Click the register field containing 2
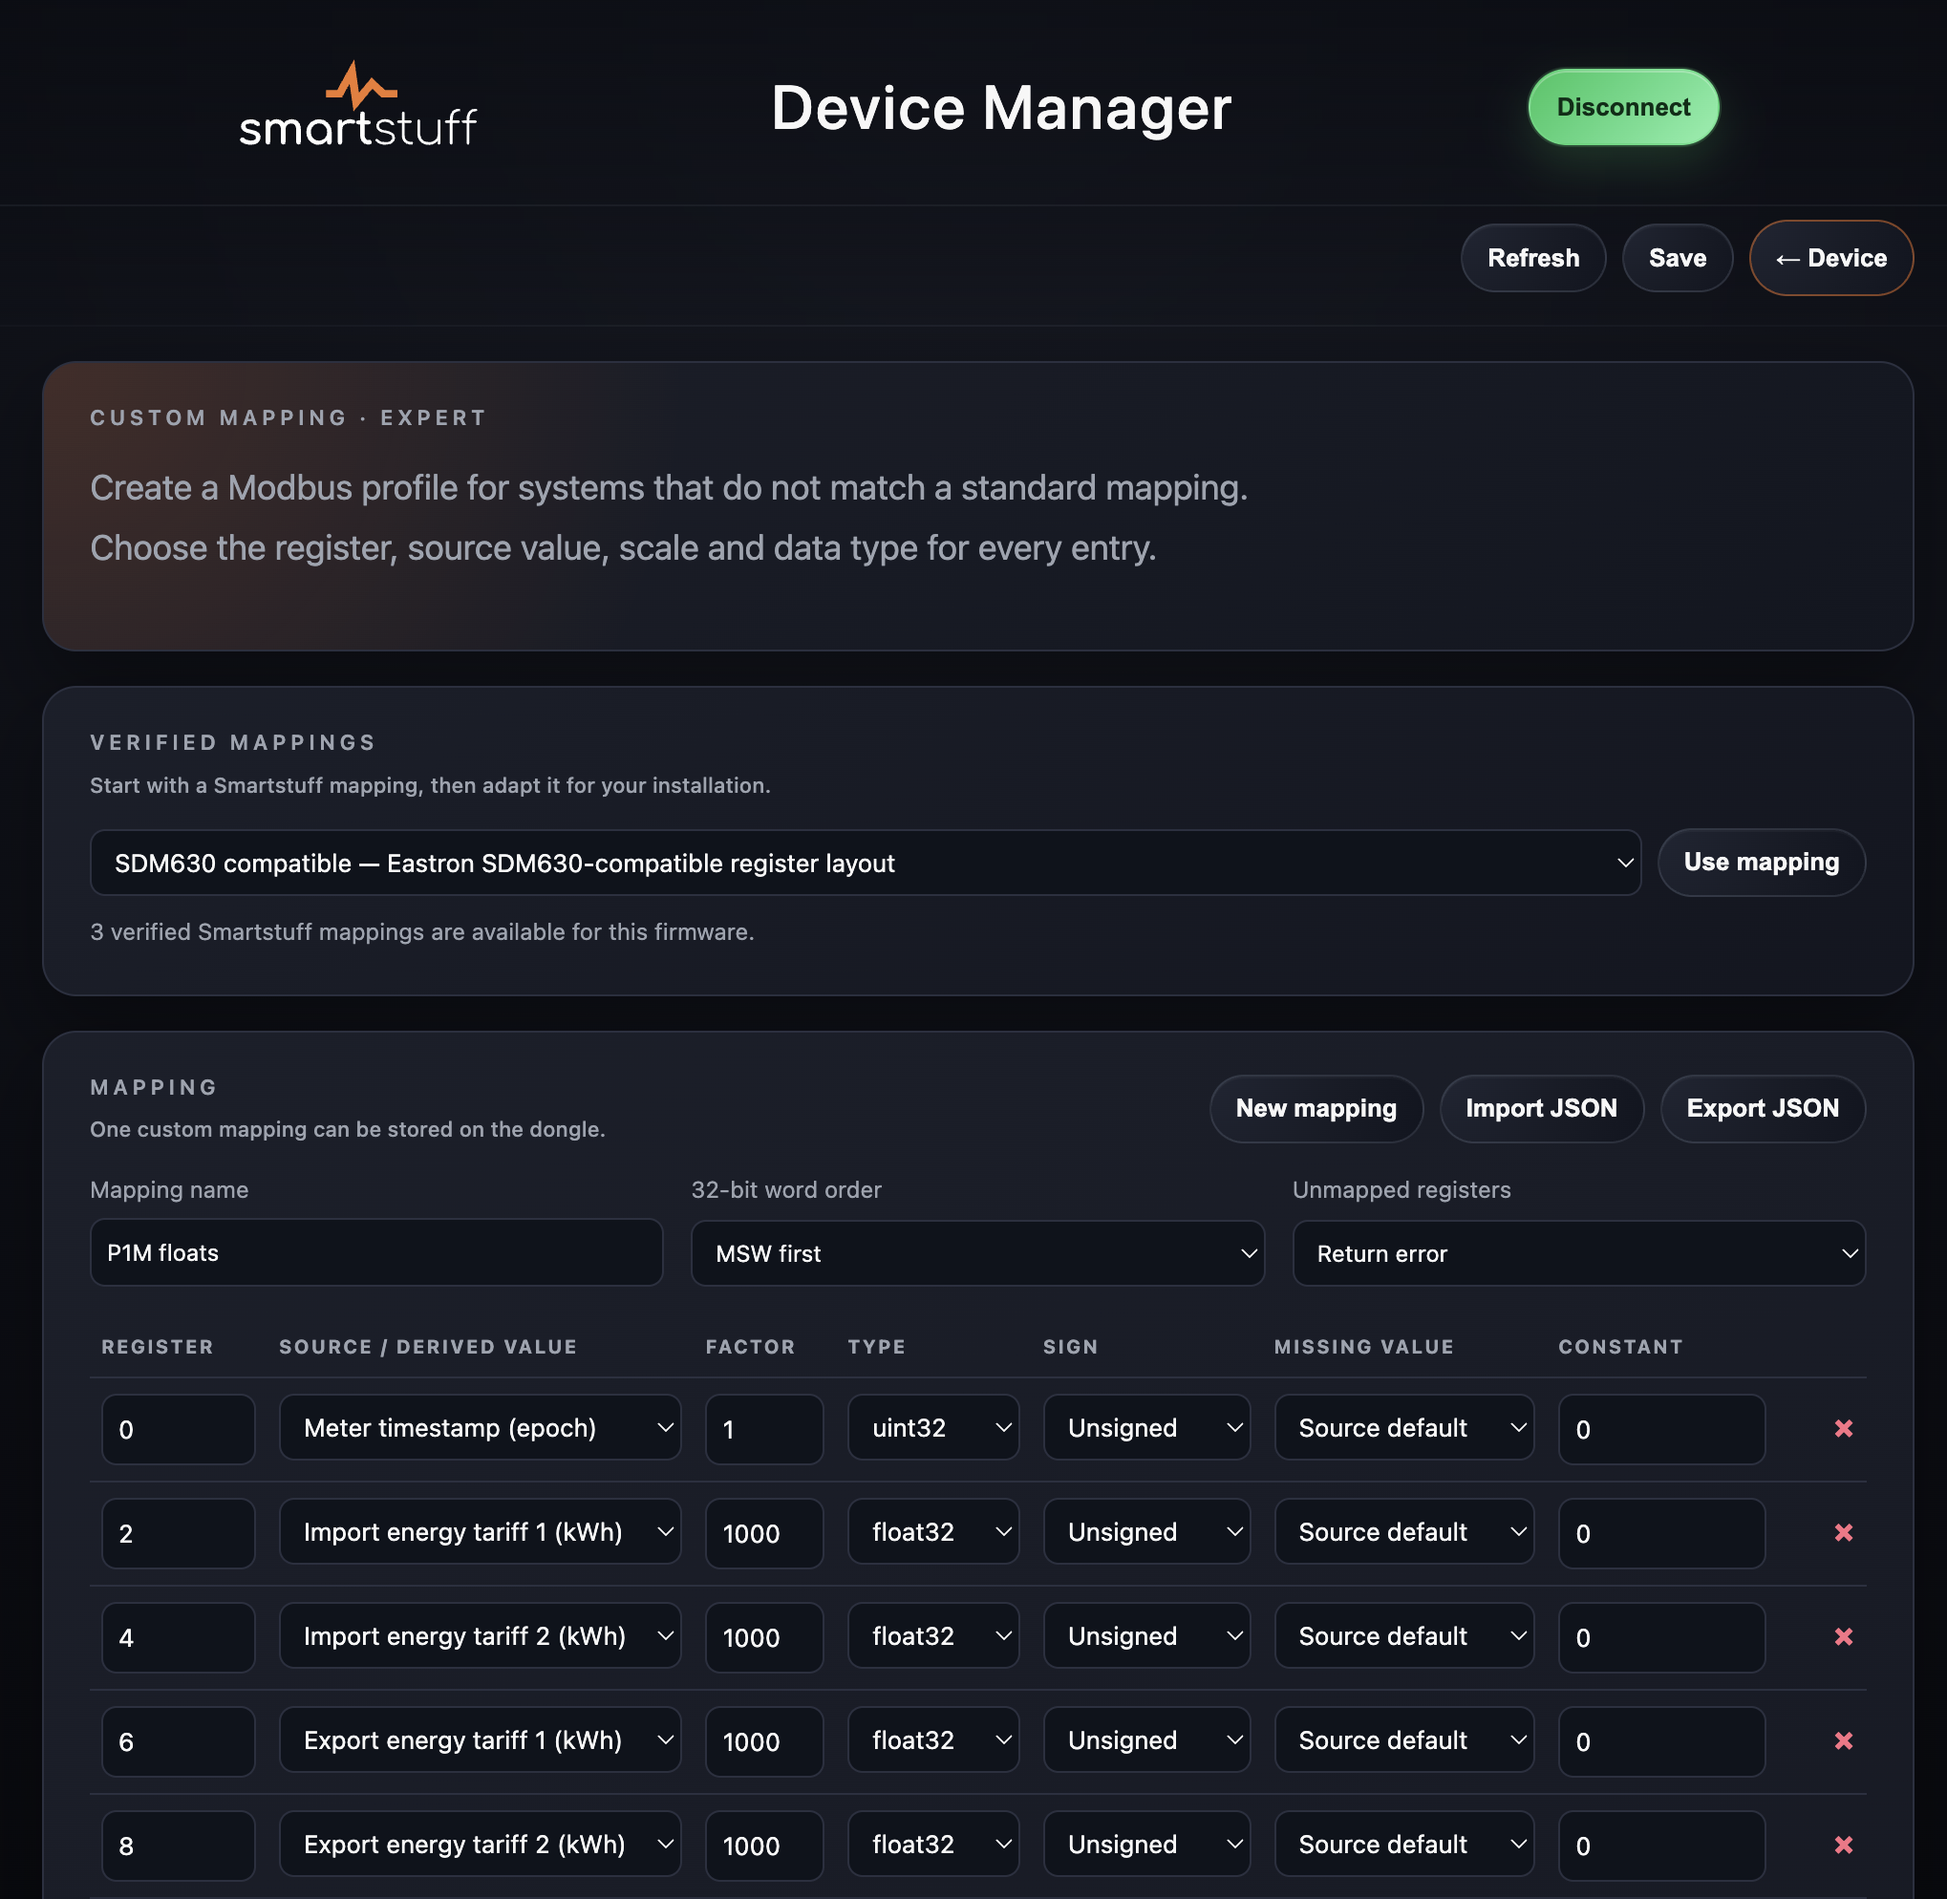Image resolution: width=1947 pixels, height=1899 pixels. [178, 1533]
